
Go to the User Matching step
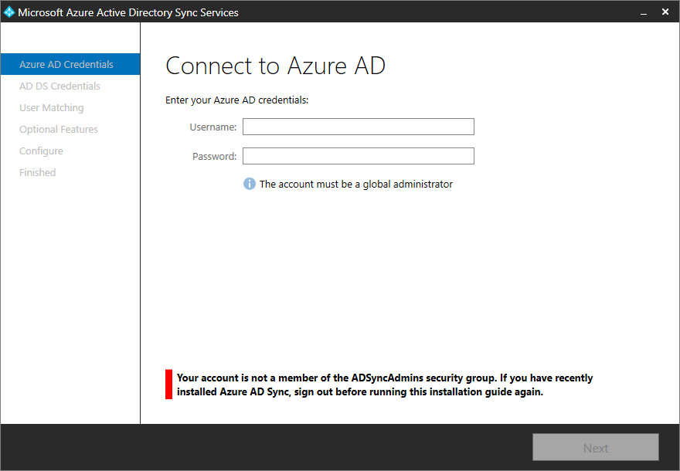point(51,107)
